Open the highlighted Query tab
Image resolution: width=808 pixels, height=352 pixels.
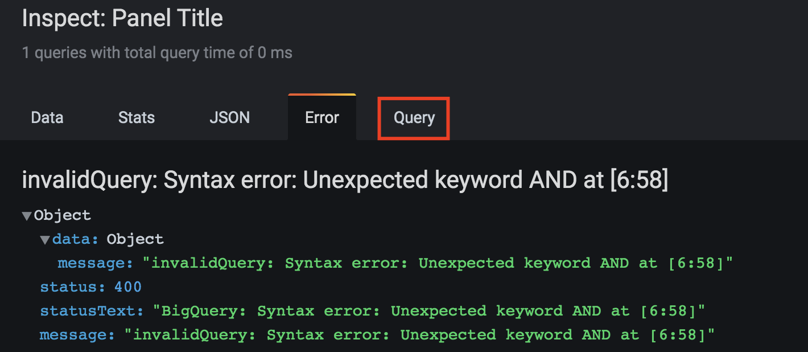tap(414, 118)
